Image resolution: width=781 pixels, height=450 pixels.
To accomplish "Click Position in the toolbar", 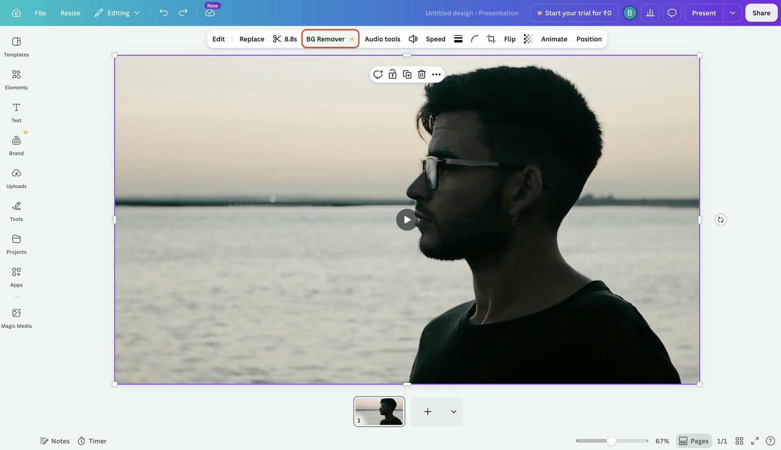I will tap(589, 39).
